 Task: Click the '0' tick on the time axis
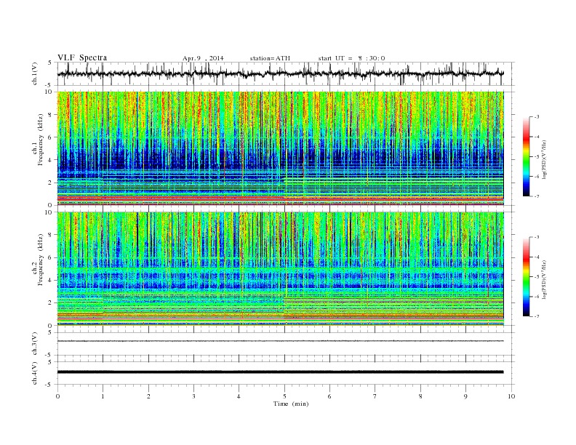coord(57,396)
